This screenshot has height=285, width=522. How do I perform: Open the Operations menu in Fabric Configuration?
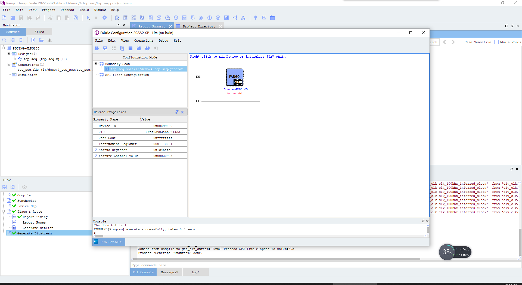coord(144,41)
